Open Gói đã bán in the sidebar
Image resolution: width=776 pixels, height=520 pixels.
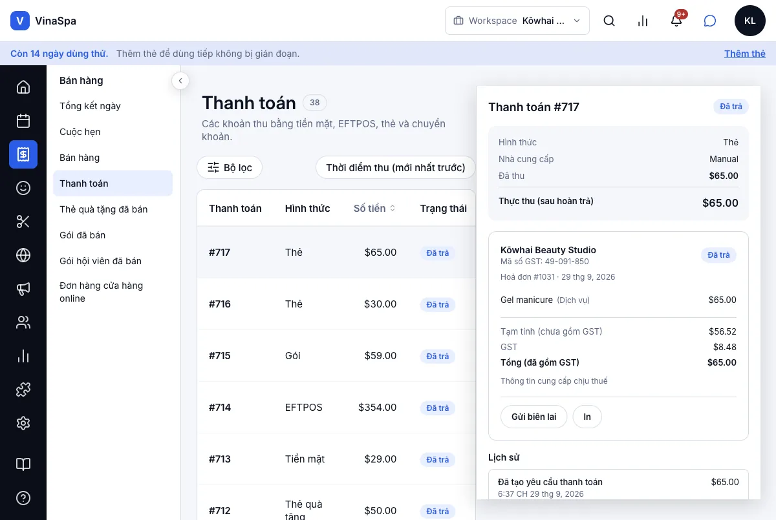(113, 235)
